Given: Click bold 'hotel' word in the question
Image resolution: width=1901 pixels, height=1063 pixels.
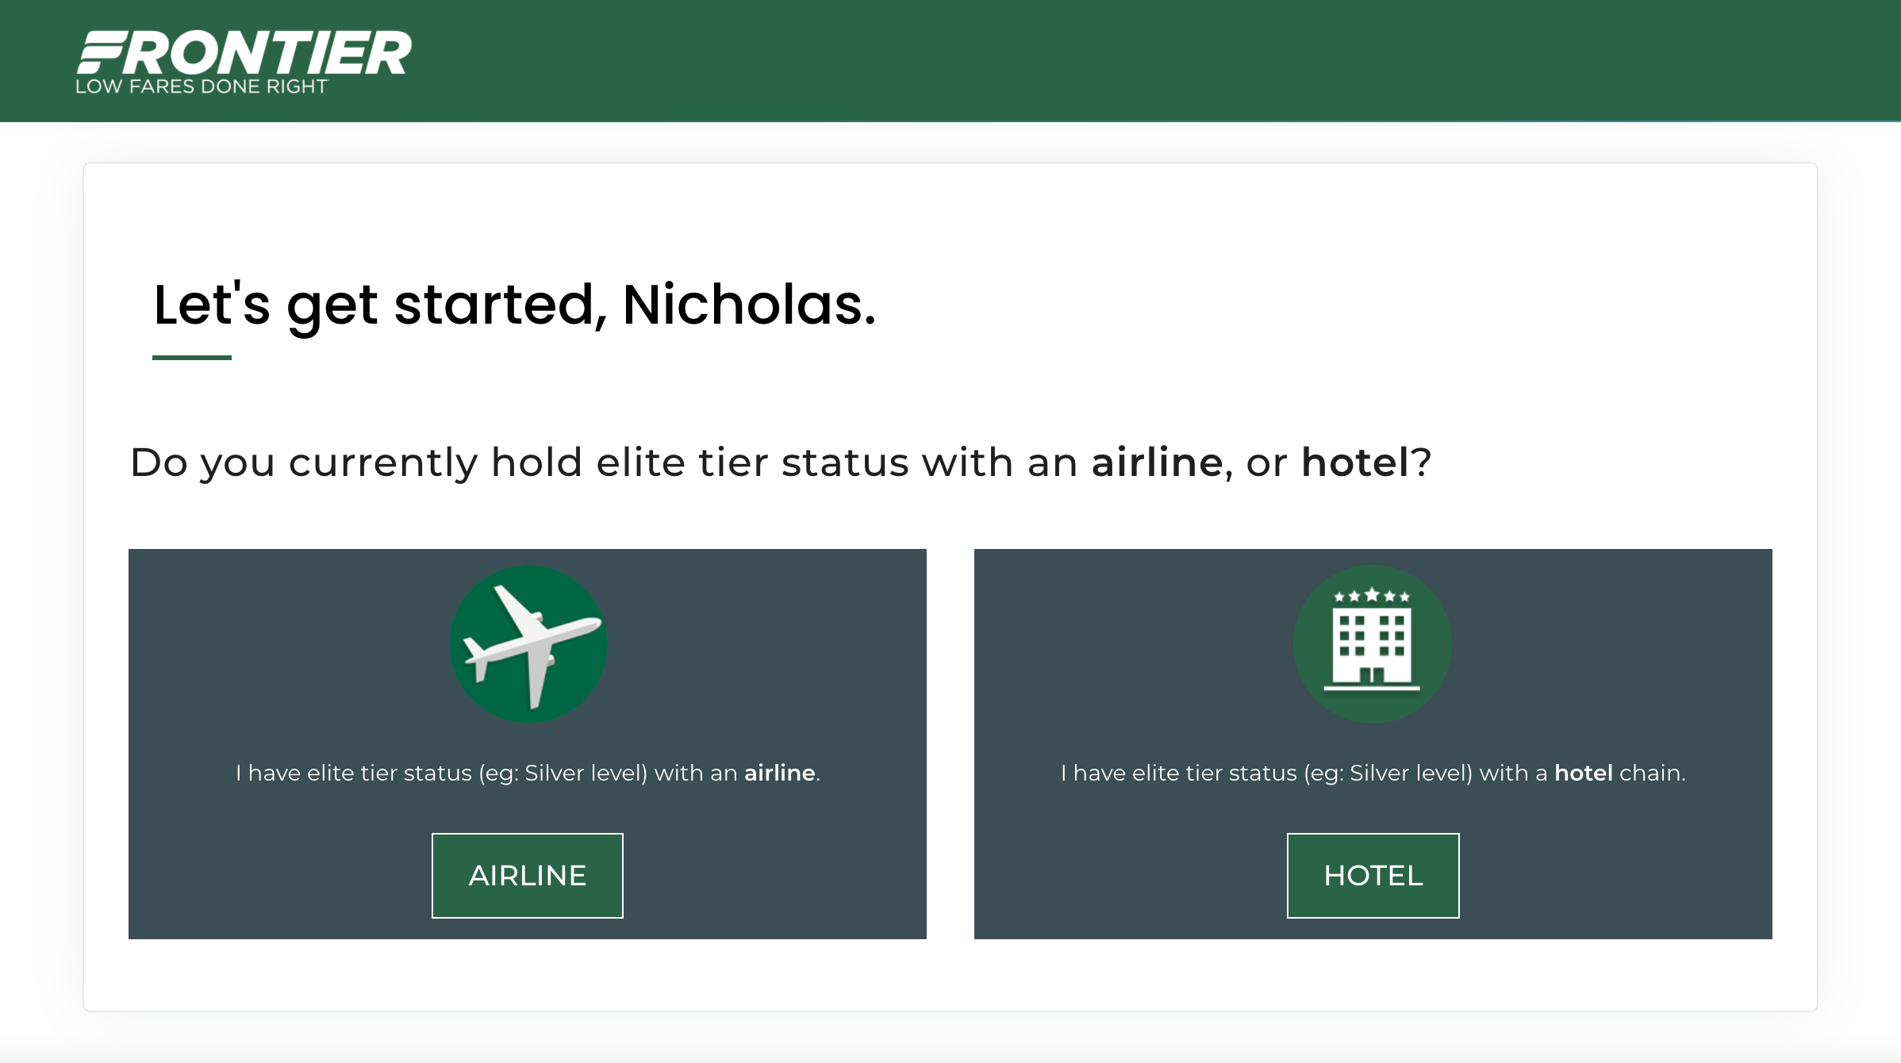Looking at the screenshot, I should pos(1356,462).
